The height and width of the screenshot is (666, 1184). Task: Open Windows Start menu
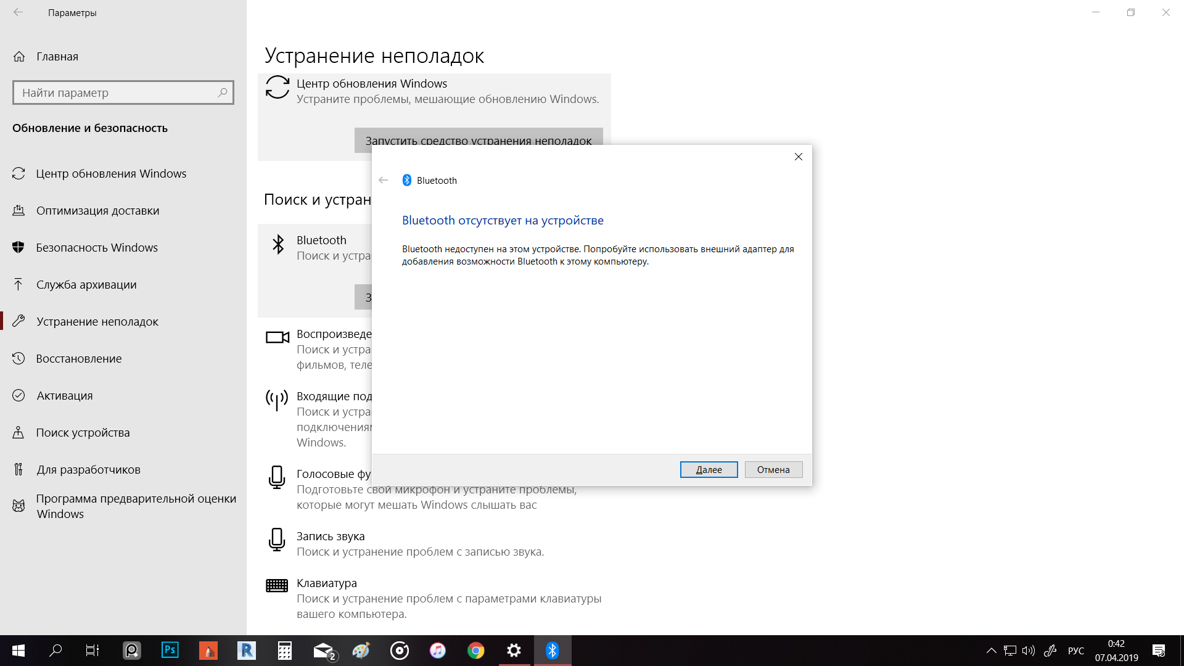[x=18, y=651]
